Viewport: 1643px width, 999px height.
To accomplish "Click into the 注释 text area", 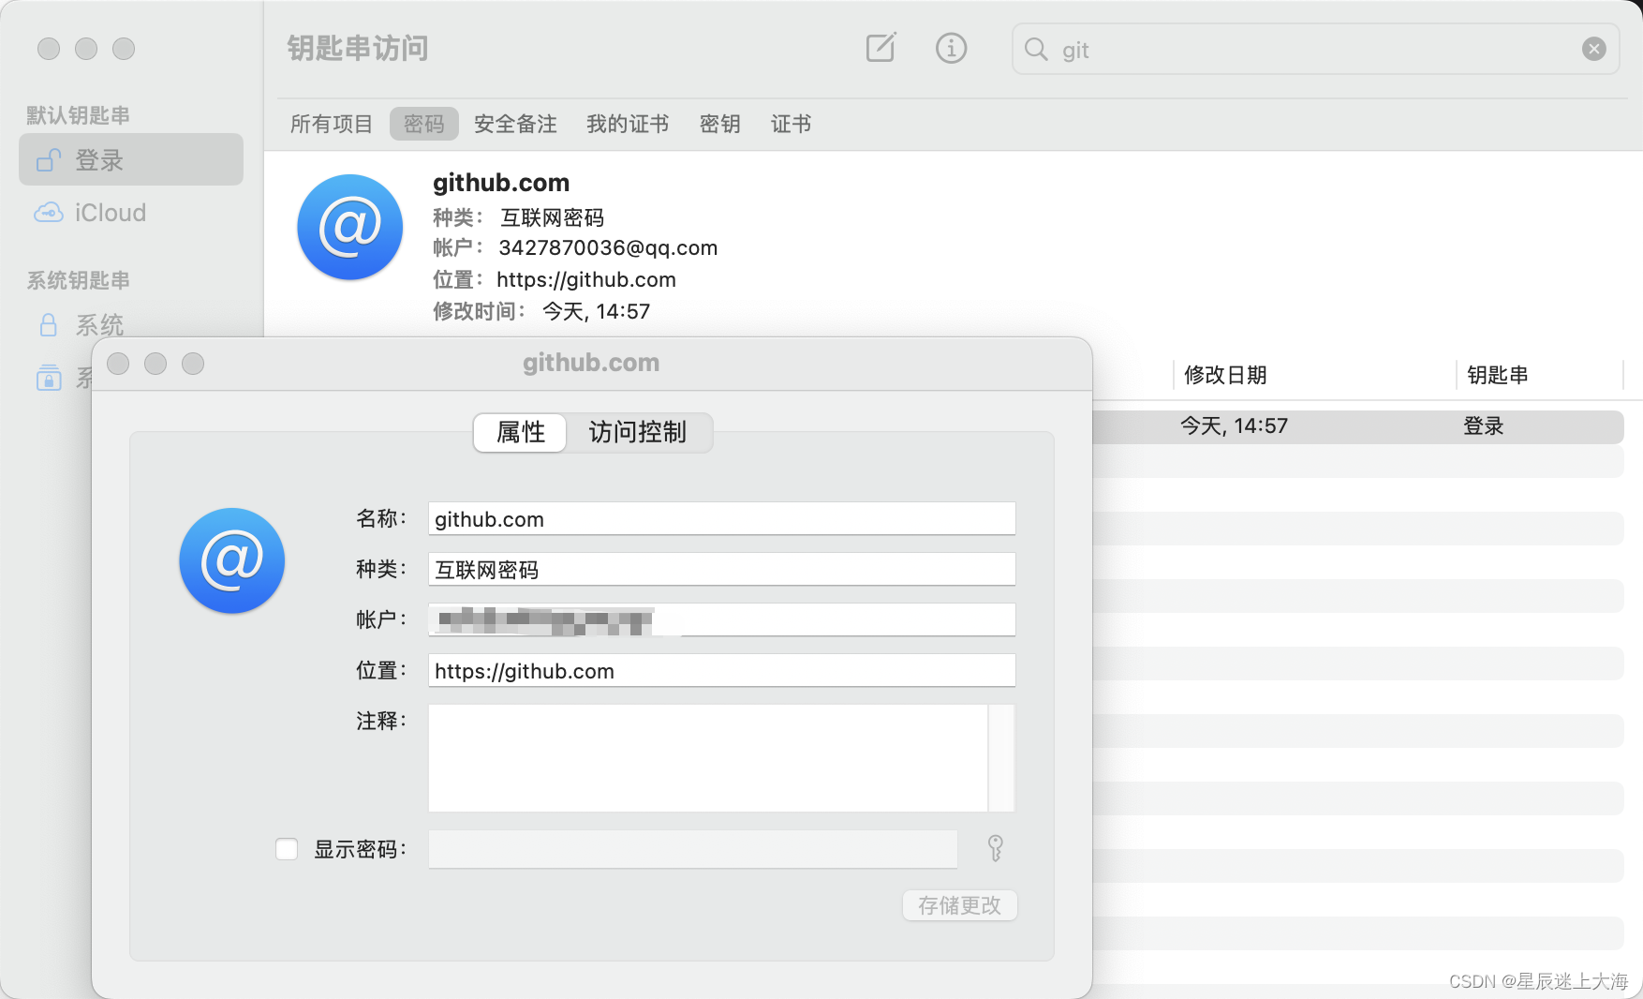I will [708, 758].
